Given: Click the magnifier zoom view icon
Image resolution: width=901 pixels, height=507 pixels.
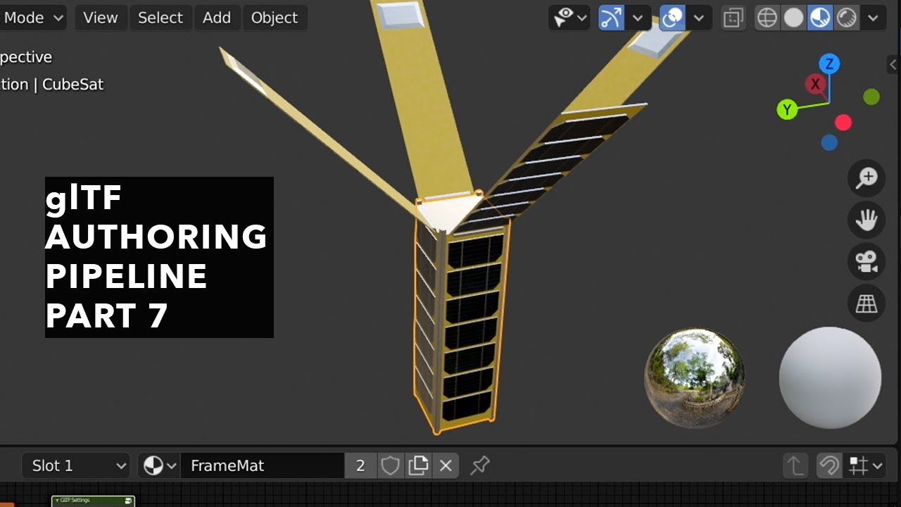Looking at the screenshot, I should (x=866, y=178).
